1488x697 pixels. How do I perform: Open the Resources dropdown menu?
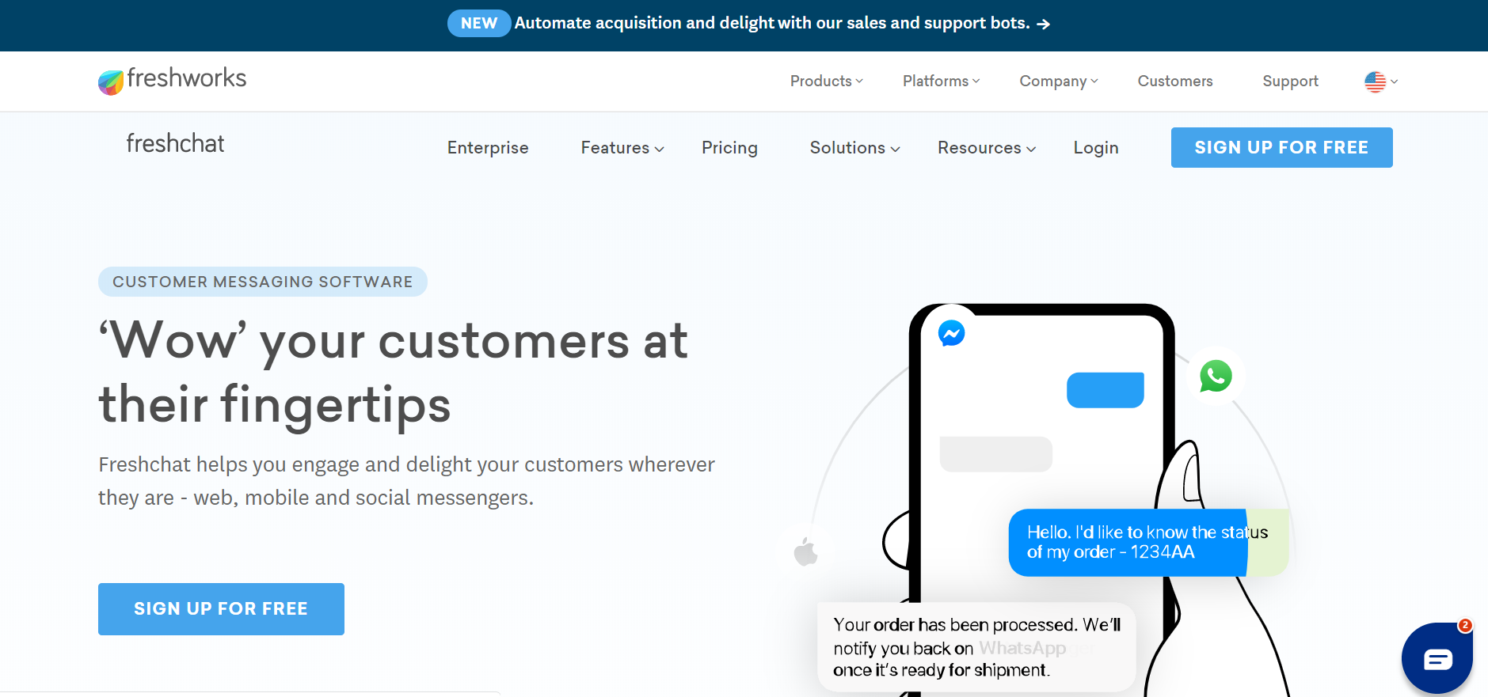(x=987, y=148)
